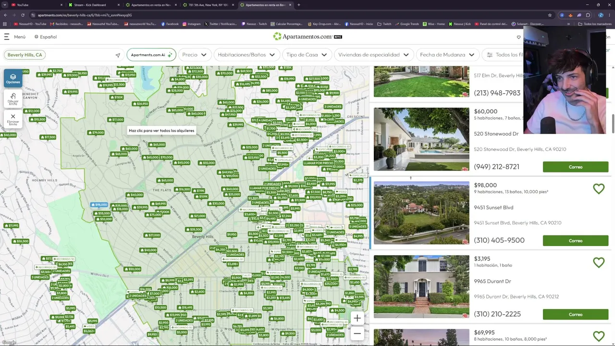Viewport: 615px width, 346px height.
Task: Click Correo button for 9451 Sunset Blvd
Action: coord(576,241)
